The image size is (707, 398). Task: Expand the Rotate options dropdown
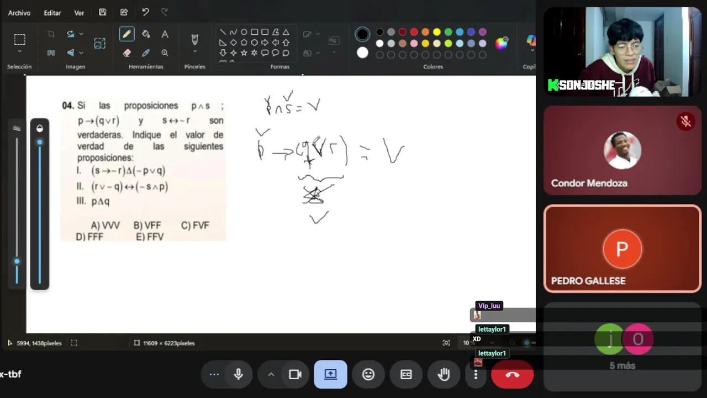click(81, 34)
